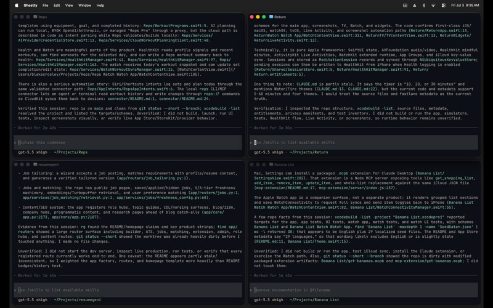Image resolution: width=493 pixels, height=308 pixels.
Task: Click 'Worked for 3m 01s' in Return window
Action: click(x=273, y=128)
